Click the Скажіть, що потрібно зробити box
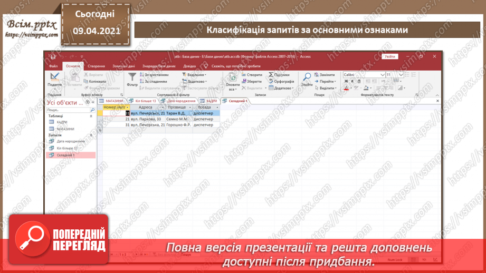486x273 pixels. coord(236,66)
